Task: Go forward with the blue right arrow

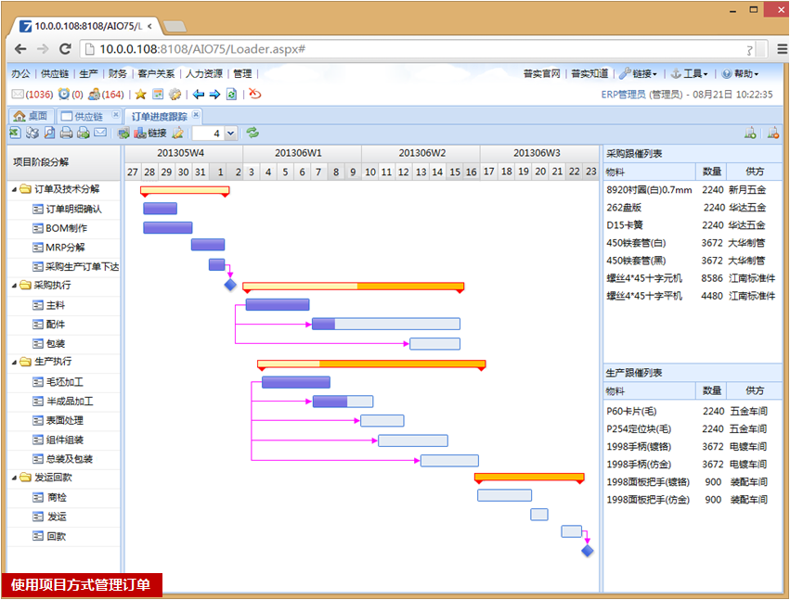Action: click(214, 95)
